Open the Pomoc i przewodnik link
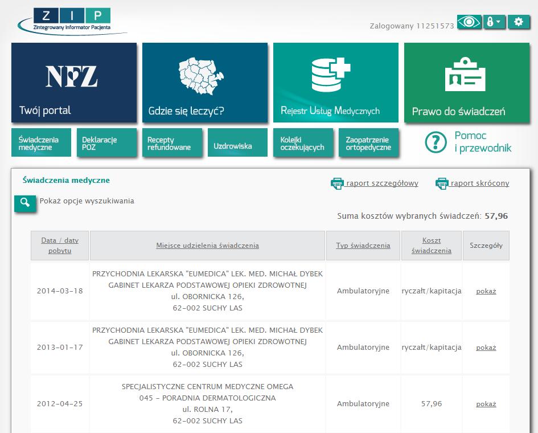This screenshot has height=433, width=538. [x=483, y=142]
